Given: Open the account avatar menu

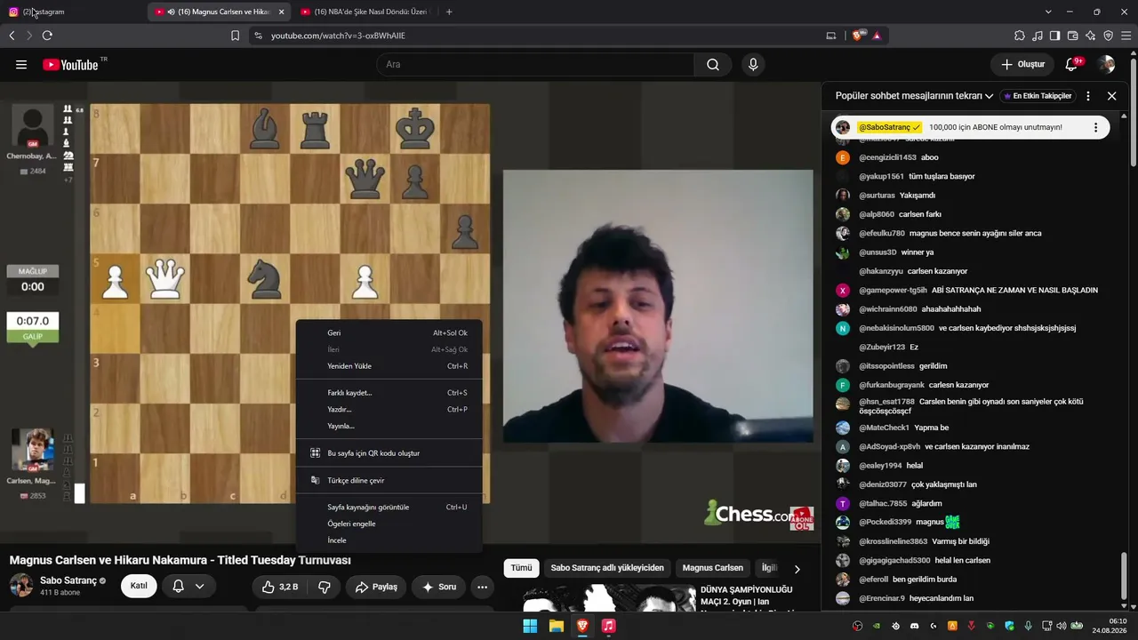Looking at the screenshot, I should [x=1107, y=64].
